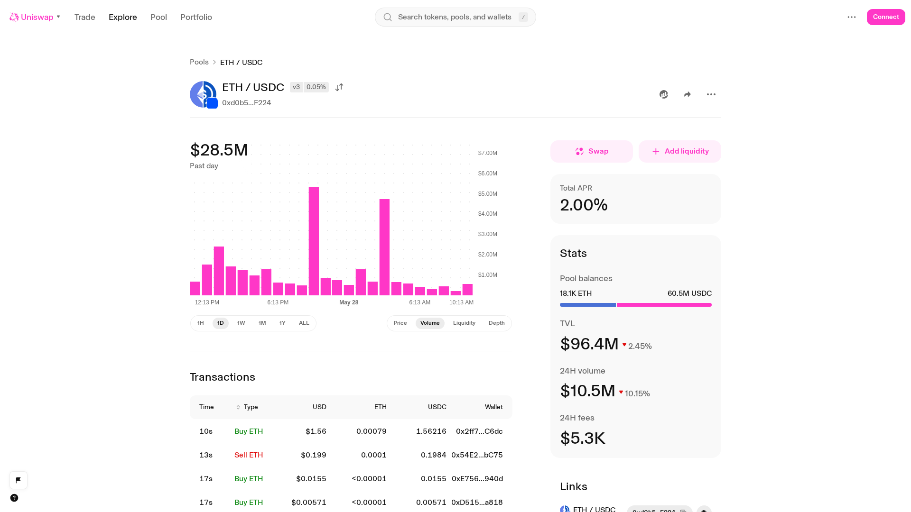Image resolution: width=911 pixels, height=512 pixels.
Task: Click the 60.5M USDC balance value
Action: (x=689, y=293)
